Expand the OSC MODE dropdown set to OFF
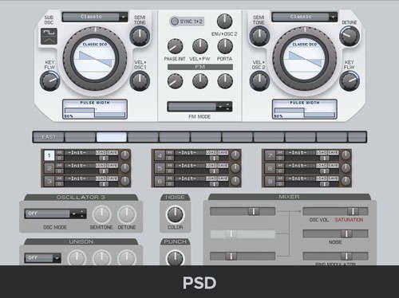This screenshot has height=298, width=399. coord(55,214)
